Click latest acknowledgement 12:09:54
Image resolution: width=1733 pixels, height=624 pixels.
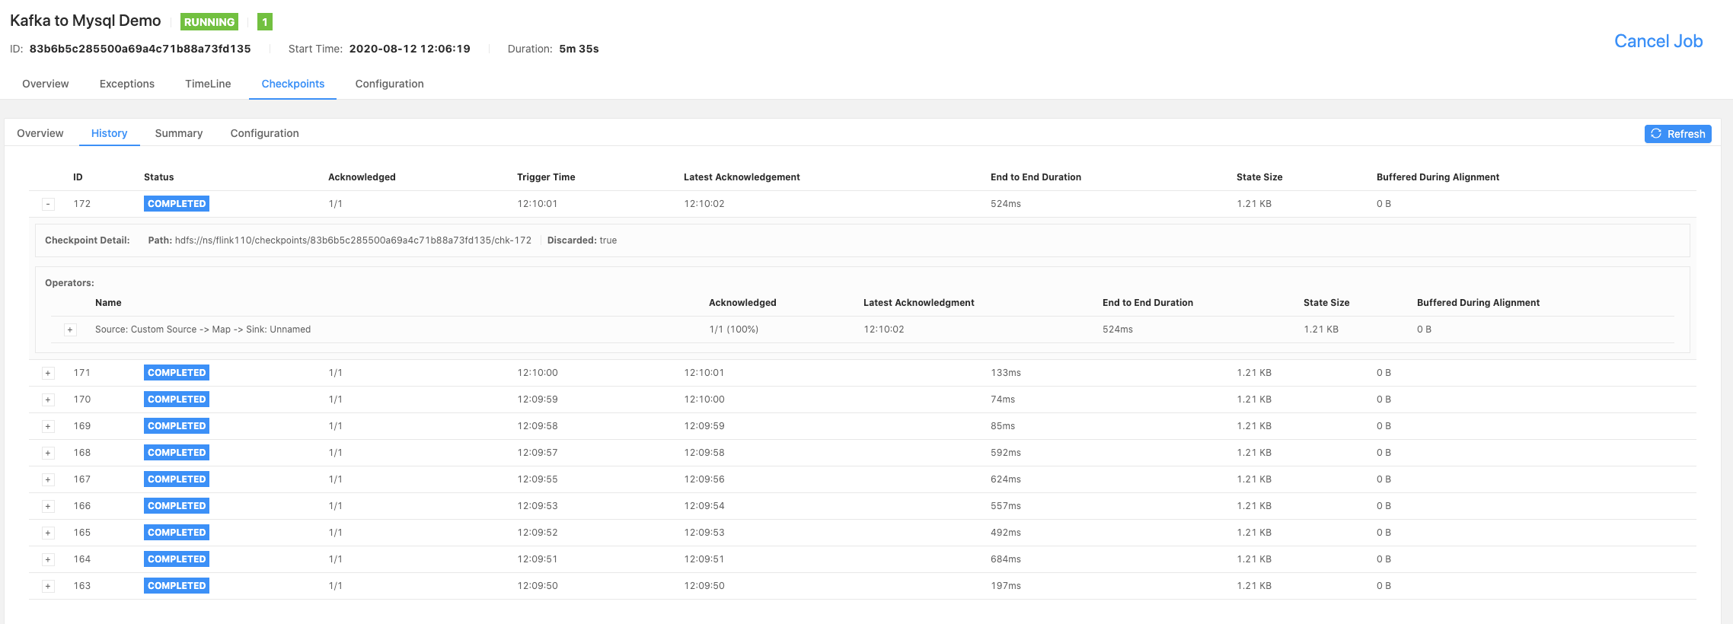704,506
